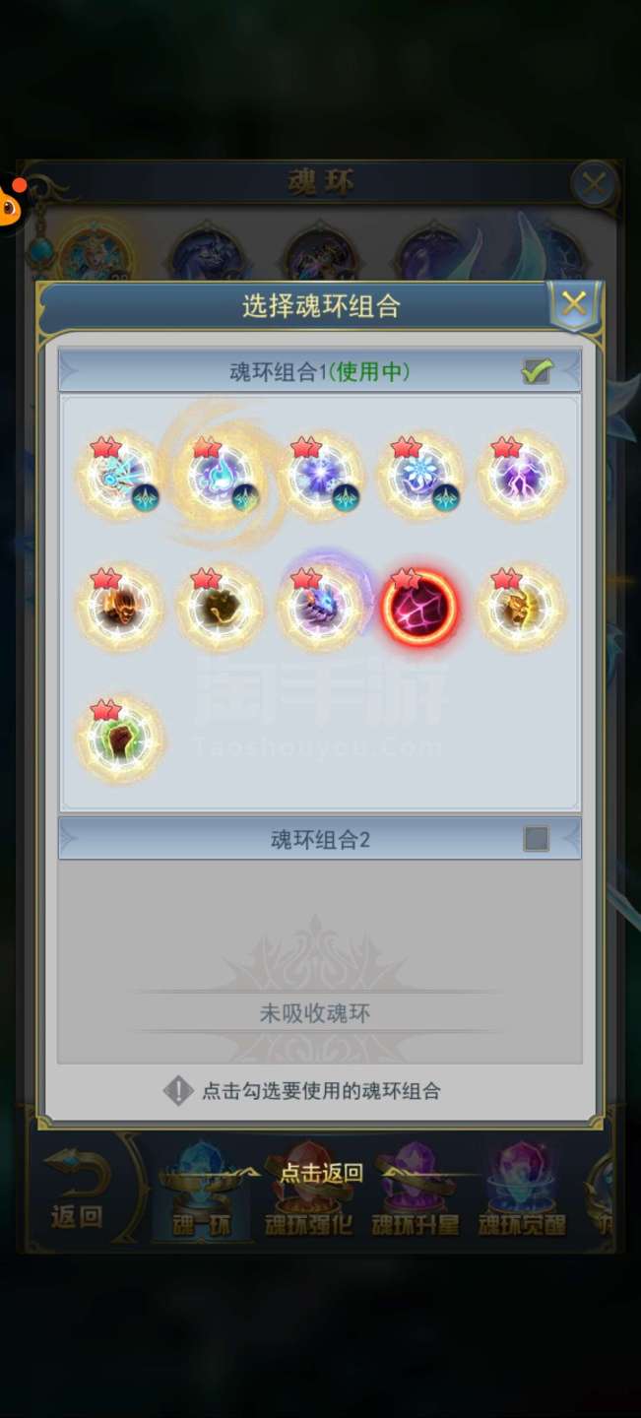Screen dimensions: 641x1418
Task: Close the 选择魂环组合 dialog
Action: point(574,304)
